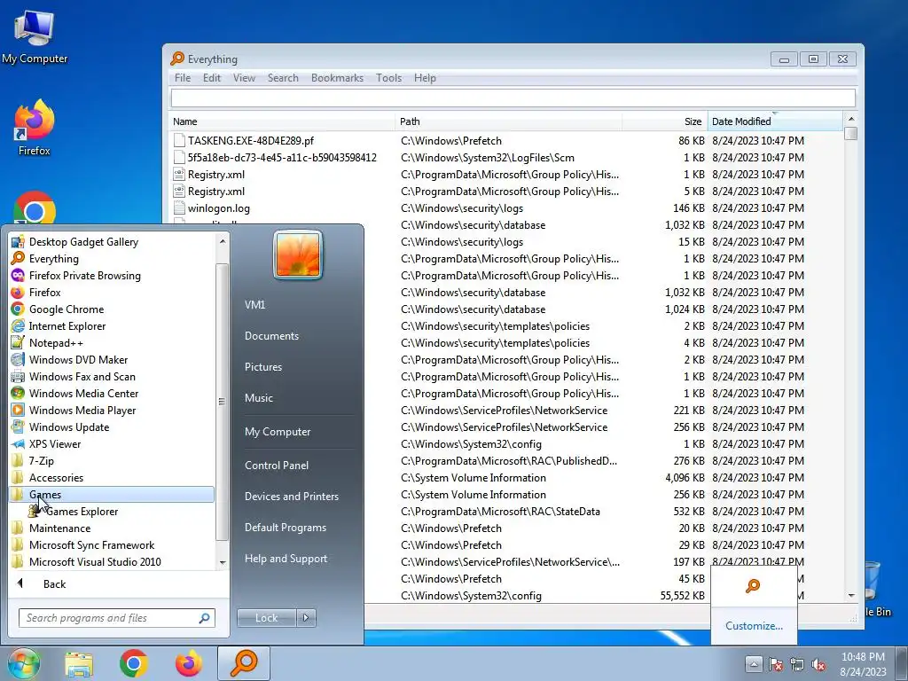Select My Computer desktop icon
908x681 pixels.
(35, 35)
